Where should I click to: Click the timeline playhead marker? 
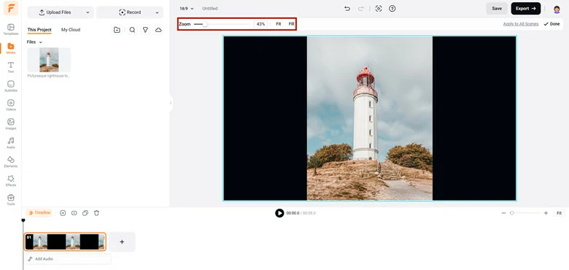(23, 220)
